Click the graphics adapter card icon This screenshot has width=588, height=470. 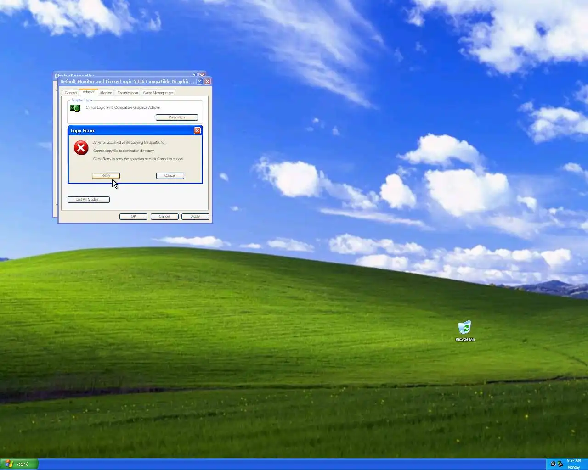click(75, 108)
